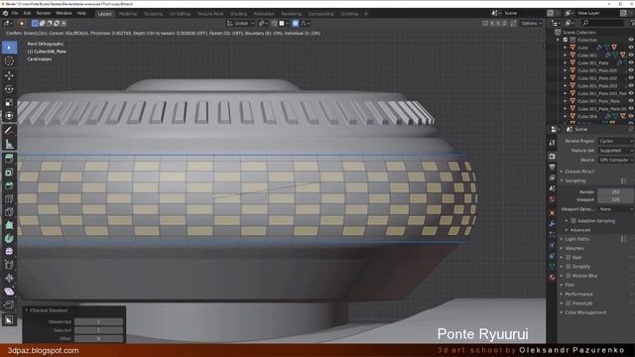Select the Edge Slide tool
Screen dimensions: 635x357
point(9,265)
